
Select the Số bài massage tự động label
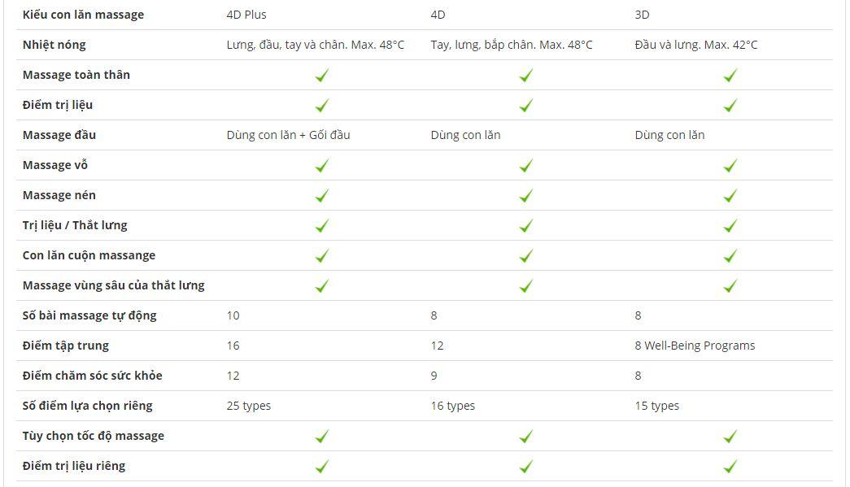89,315
